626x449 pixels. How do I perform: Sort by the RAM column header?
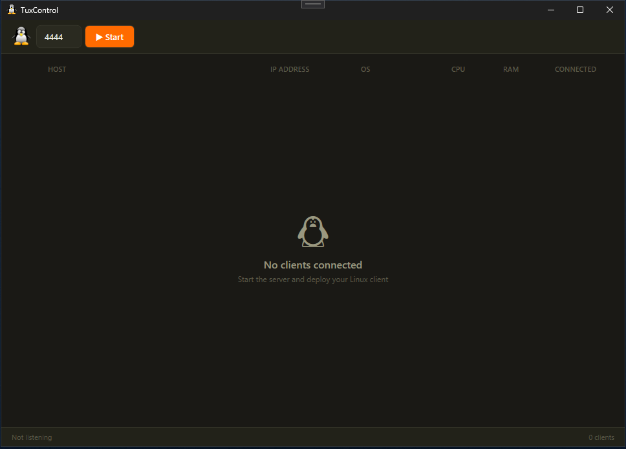[x=511, y=69]
